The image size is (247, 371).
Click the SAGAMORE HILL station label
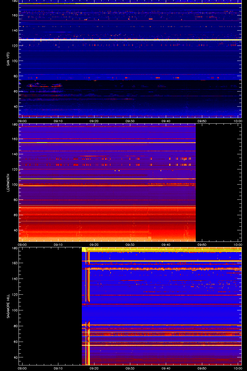pos(8,306)
